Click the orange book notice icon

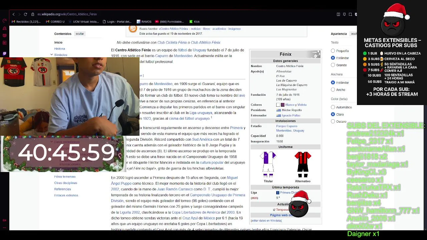tap(133, 29)
